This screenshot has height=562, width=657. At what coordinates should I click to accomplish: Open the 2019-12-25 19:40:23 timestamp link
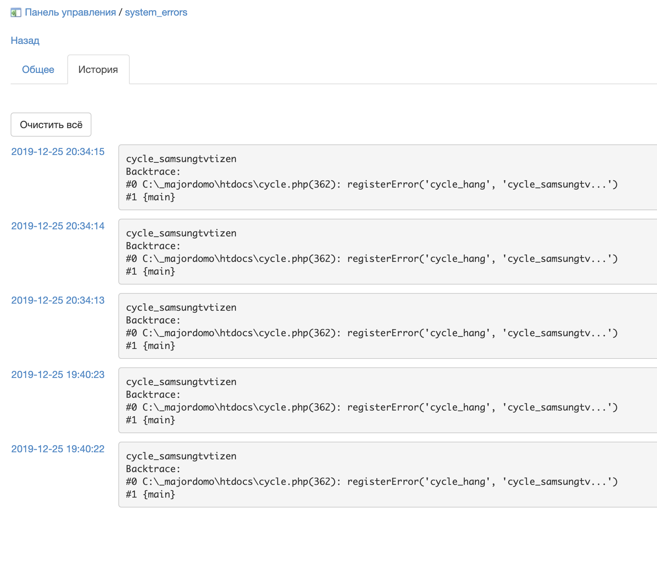[58, 375]
